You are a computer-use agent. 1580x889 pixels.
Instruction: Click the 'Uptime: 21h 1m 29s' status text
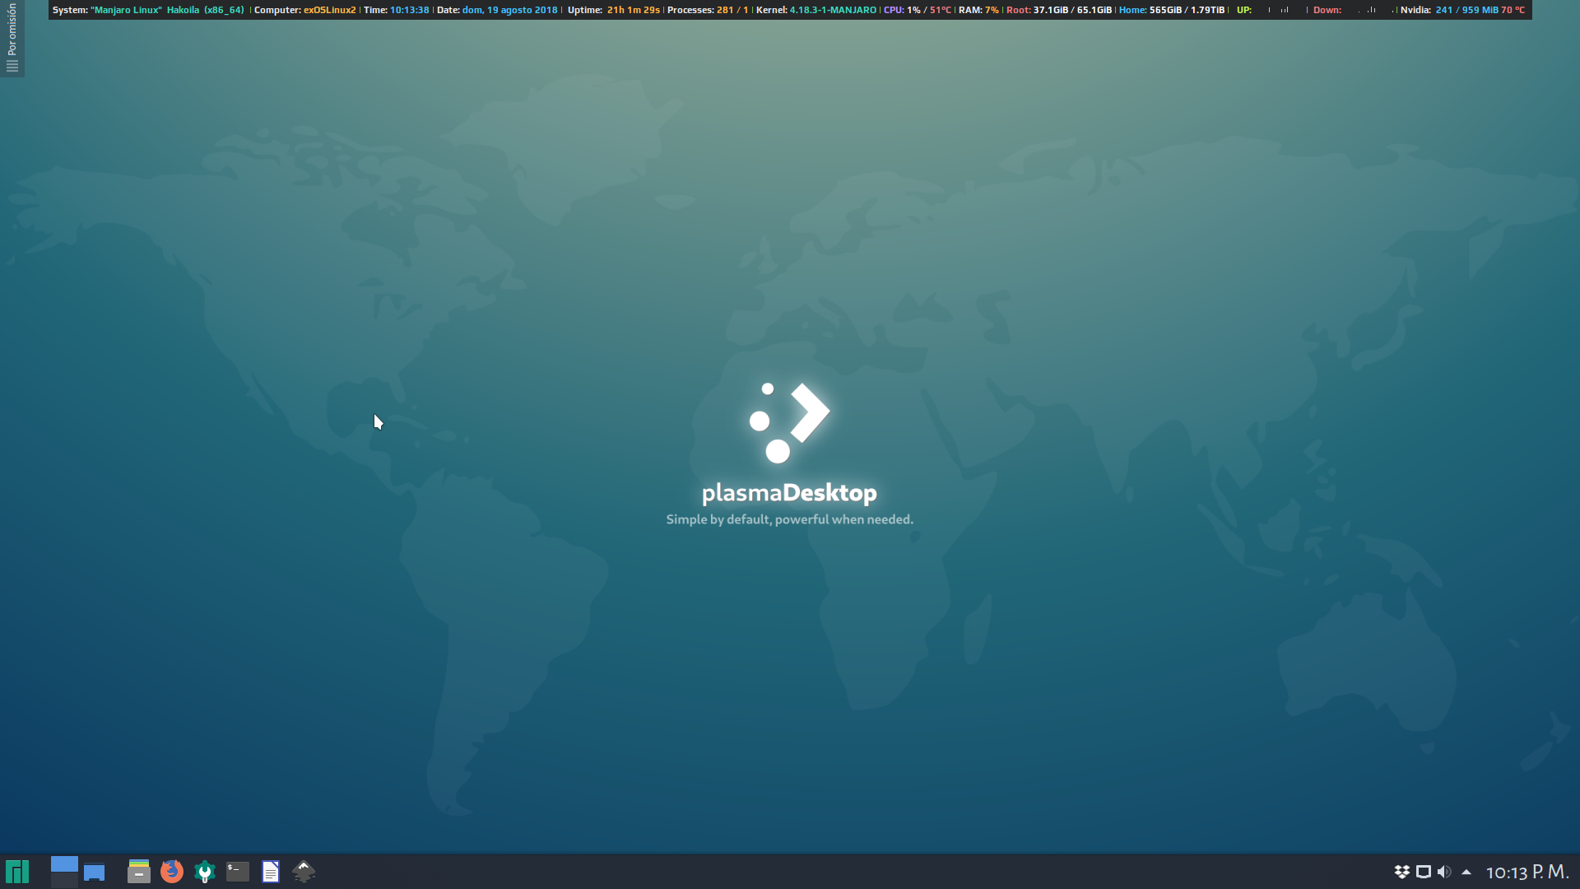[x=614, y=10]
